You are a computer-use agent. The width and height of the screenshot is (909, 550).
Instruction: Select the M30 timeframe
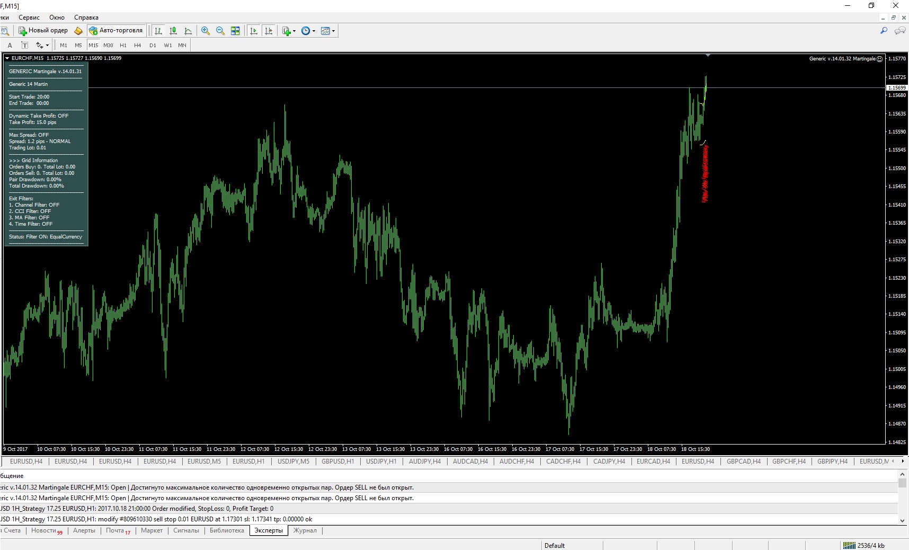coord(108,45)
